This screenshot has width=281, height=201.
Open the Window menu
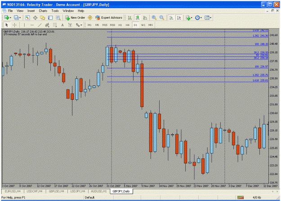click(68, 11)
